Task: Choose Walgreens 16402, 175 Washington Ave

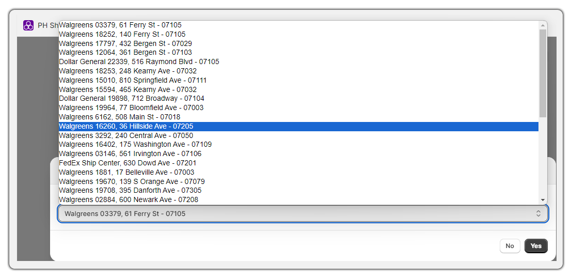Action: click(298, 144)
